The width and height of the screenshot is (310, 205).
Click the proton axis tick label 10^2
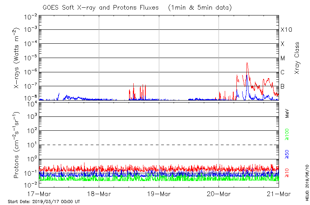pos(32,130)
